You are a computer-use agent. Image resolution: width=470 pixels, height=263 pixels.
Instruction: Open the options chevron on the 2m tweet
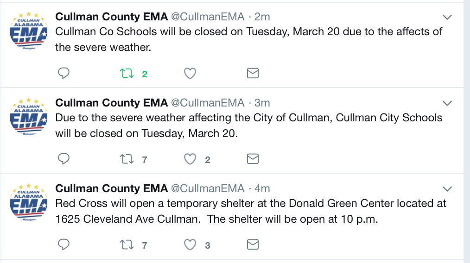coord(447,17)
